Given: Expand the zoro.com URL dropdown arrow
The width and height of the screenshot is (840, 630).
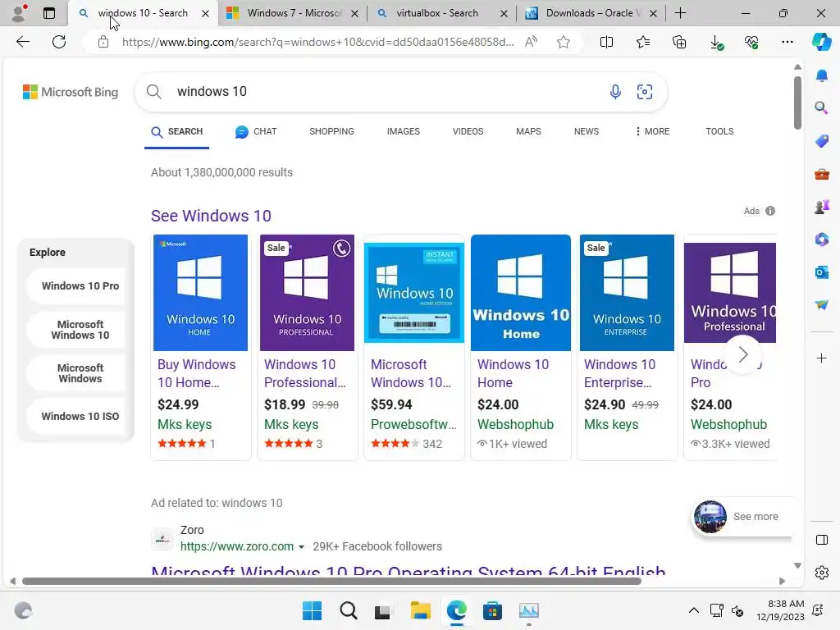Looking at the screenshot, I should point(301,547).
